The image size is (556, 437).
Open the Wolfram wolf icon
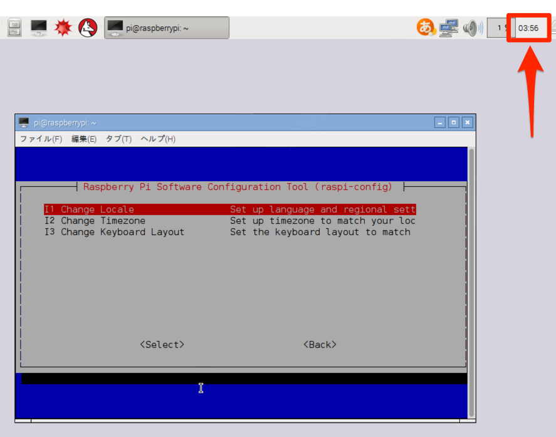tap(88, 28)
